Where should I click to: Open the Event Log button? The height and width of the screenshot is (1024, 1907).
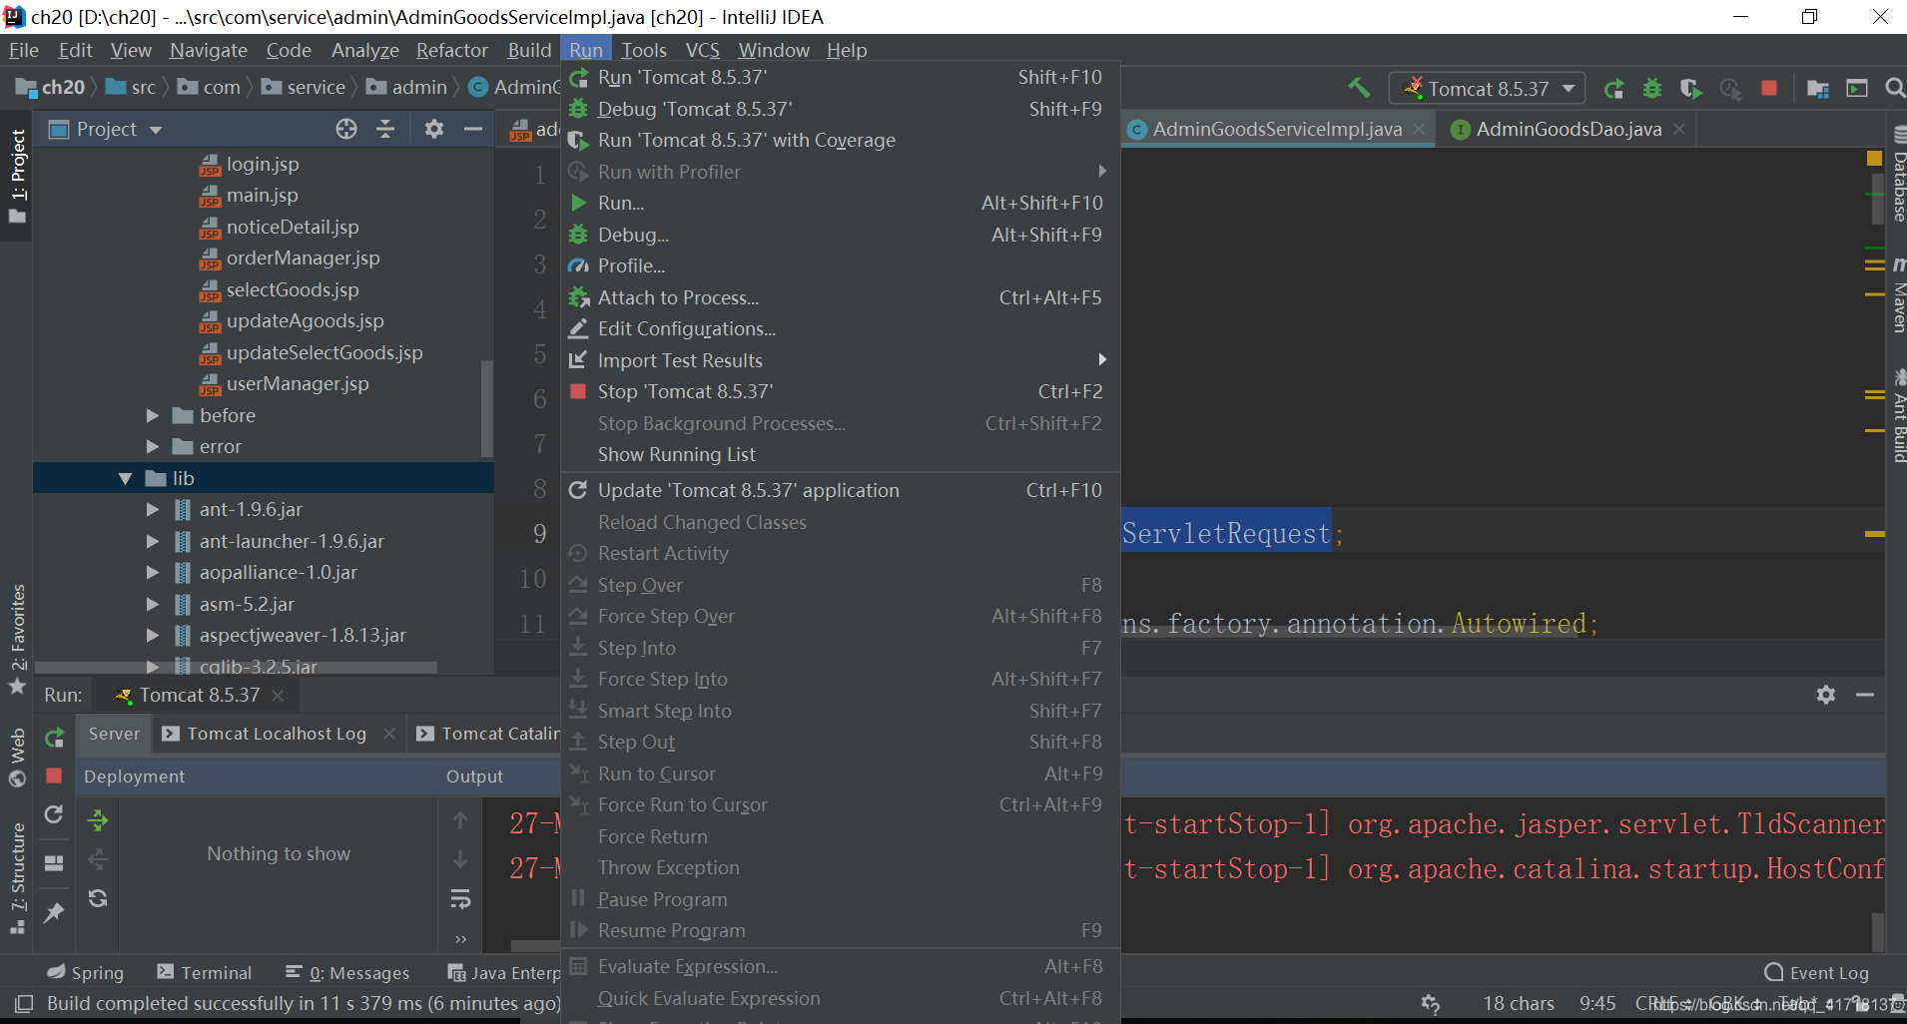coord(1816,972)
